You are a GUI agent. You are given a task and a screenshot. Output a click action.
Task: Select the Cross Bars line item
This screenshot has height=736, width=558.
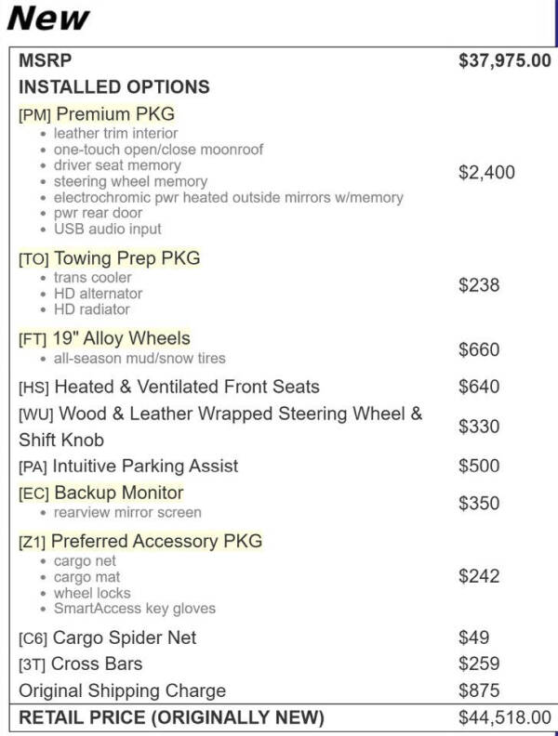pos(80,664)
